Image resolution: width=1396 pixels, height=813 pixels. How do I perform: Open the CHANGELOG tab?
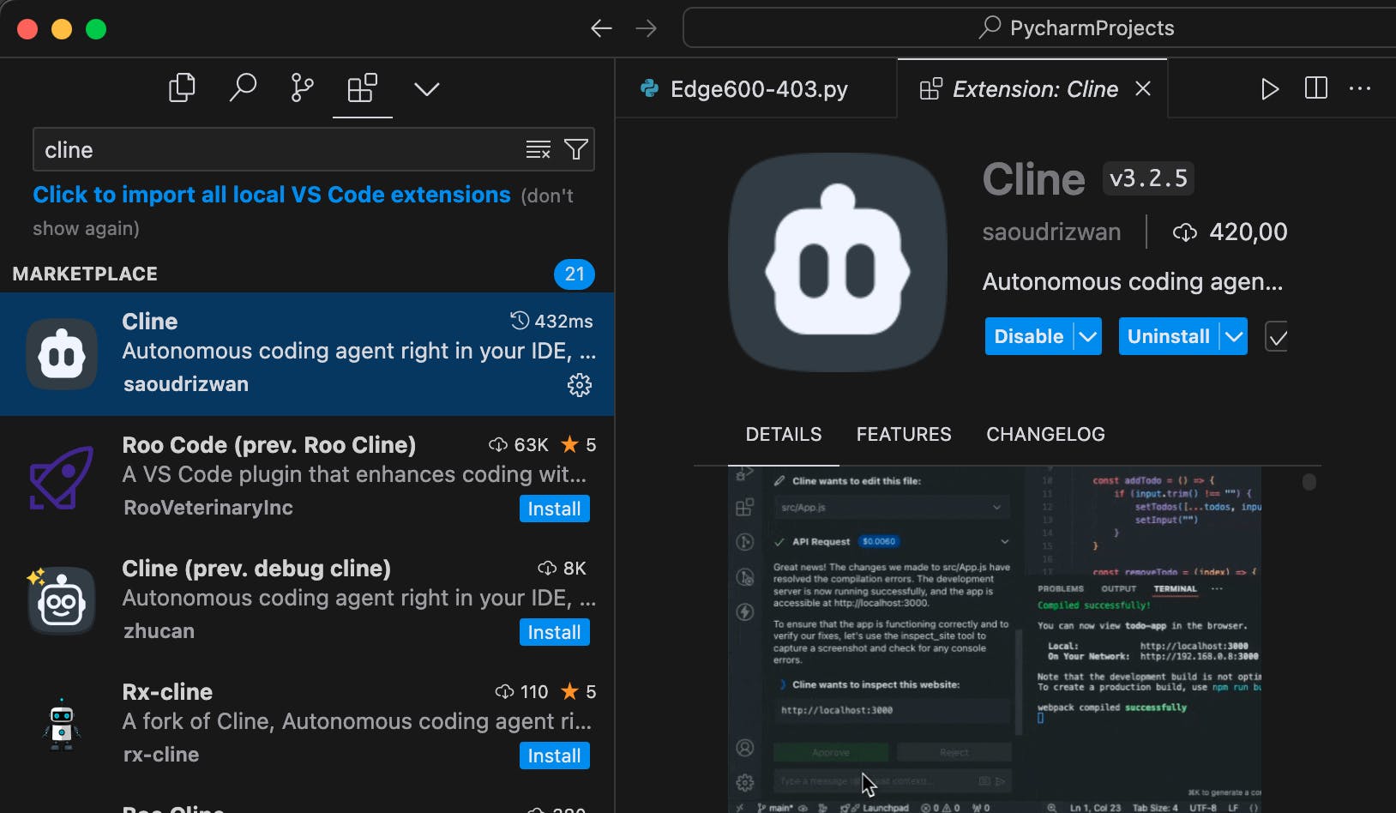[x=1045, y=435]
